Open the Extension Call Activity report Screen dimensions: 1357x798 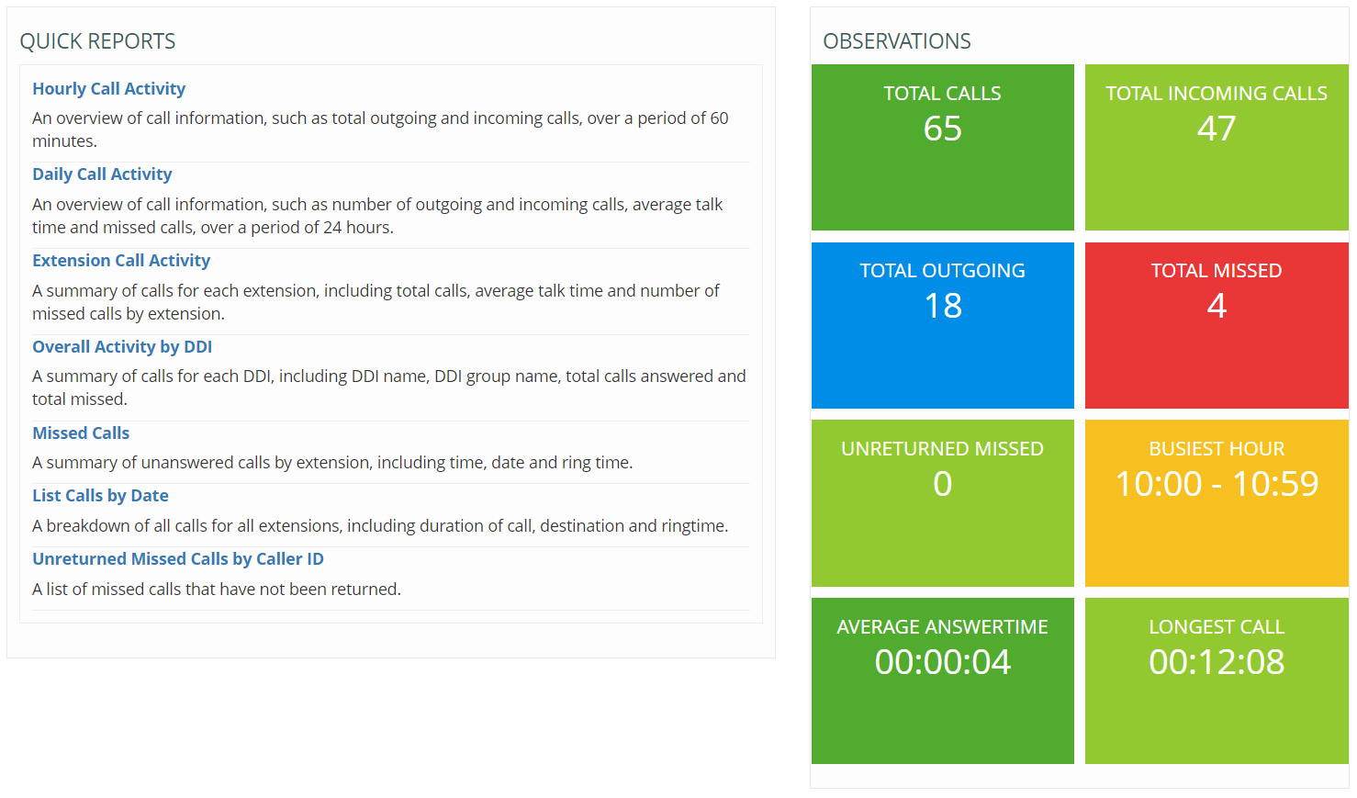pyautogui.click(x=121, y=260)
